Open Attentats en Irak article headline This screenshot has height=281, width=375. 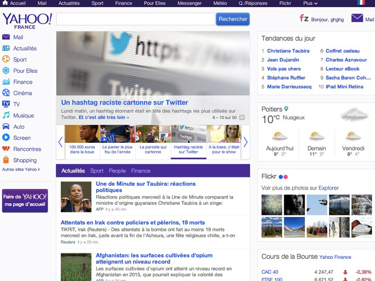(x=133, y=222)
